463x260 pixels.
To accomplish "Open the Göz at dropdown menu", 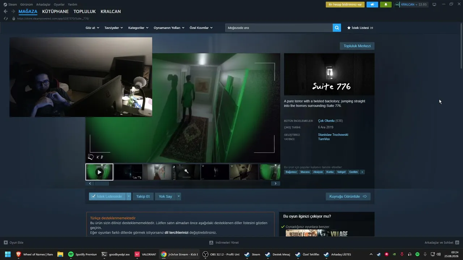I will 92,28.
